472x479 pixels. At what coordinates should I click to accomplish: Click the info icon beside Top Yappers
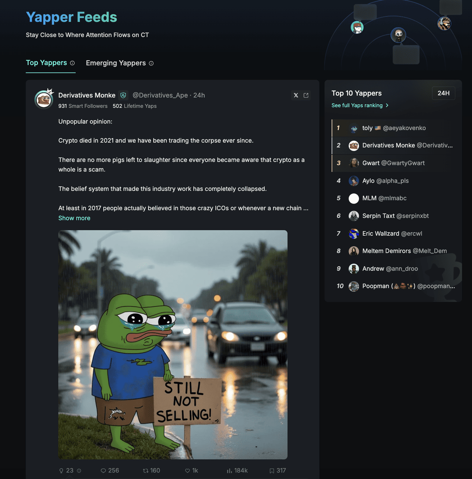click(72, 63)
